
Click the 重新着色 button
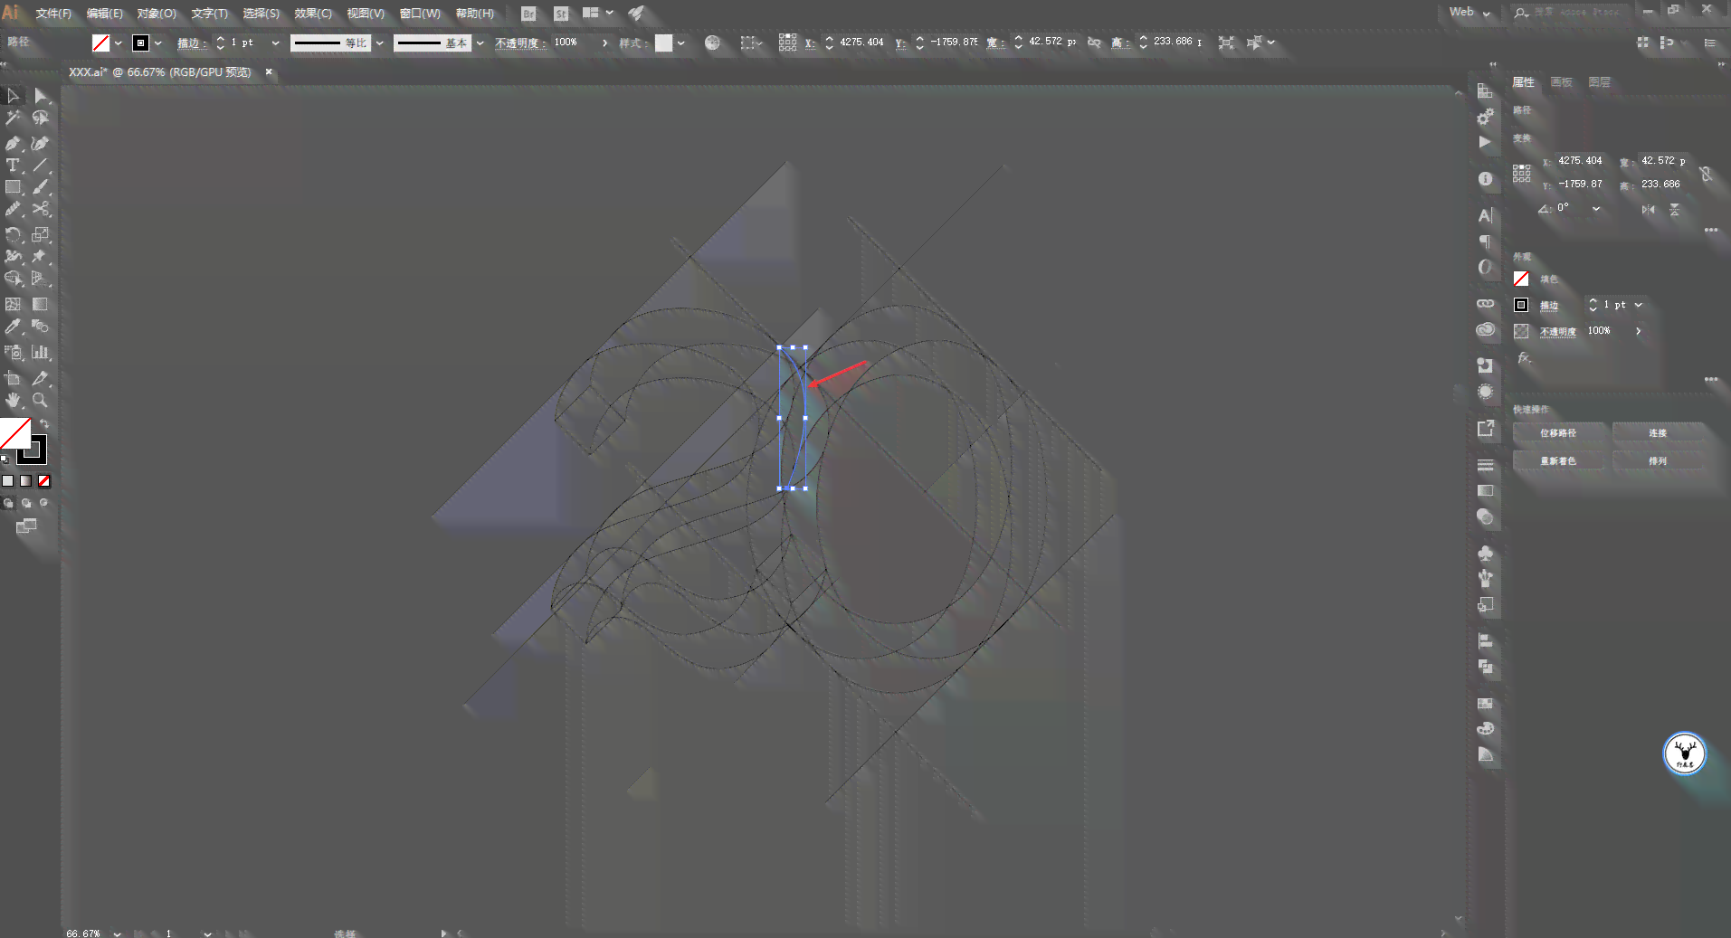tap(1558, 461)
